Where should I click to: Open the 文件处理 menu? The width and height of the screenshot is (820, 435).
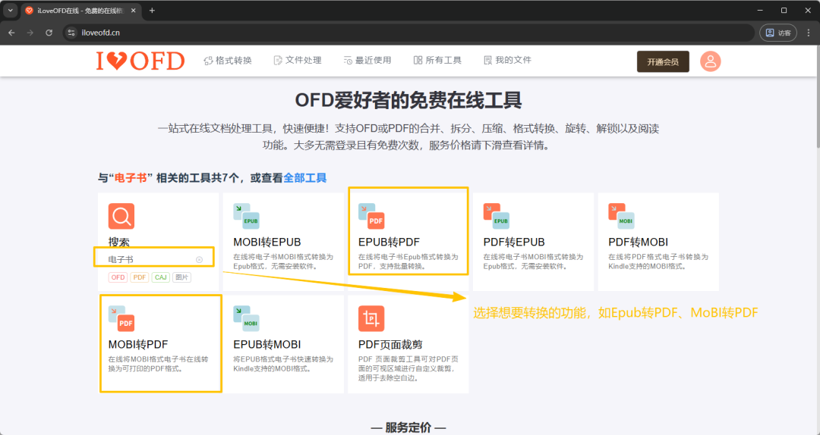point(298,61)
